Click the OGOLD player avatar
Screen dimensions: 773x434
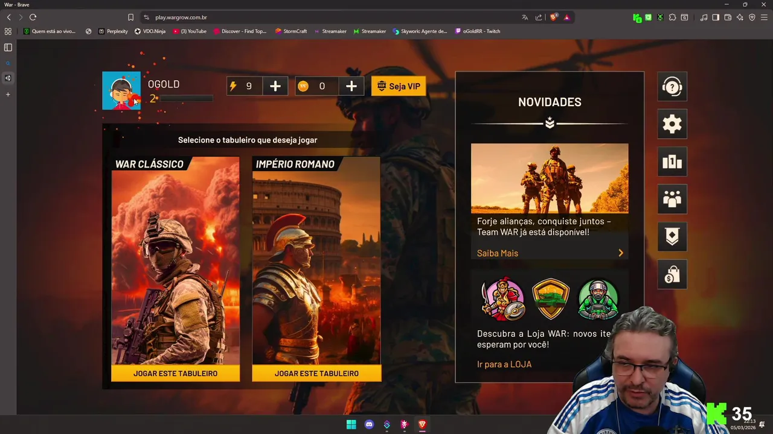click(x=121, y=90)
